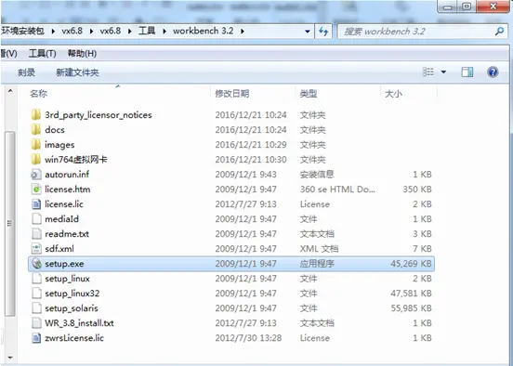Click the 360 se HTML Do... type cell
Screen dimensions: 513x366
tap(337, 190)
